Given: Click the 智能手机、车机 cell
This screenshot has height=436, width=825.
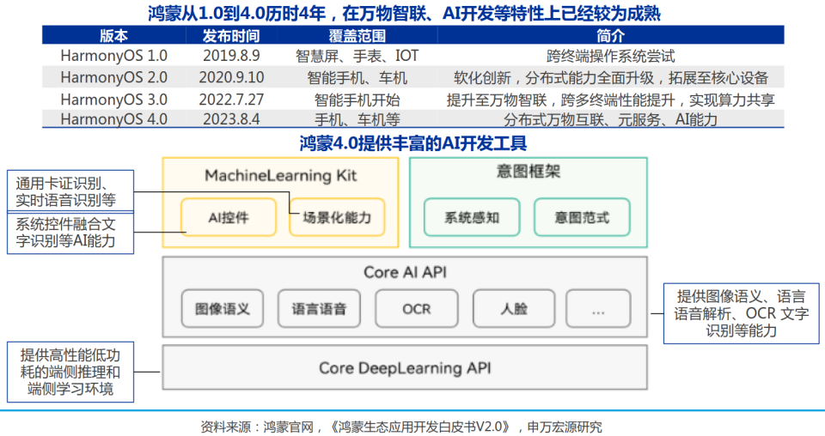Looking at the screenshot, I should point(357,78).
